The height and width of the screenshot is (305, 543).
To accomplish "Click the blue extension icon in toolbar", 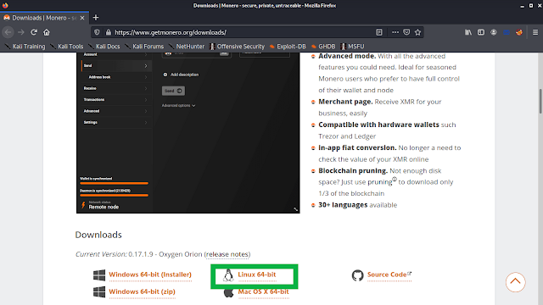I will tap(507, 32).
